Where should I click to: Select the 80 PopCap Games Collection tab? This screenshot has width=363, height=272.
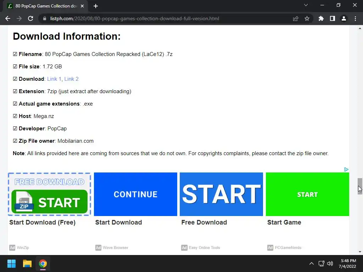(x=45, y=6)
